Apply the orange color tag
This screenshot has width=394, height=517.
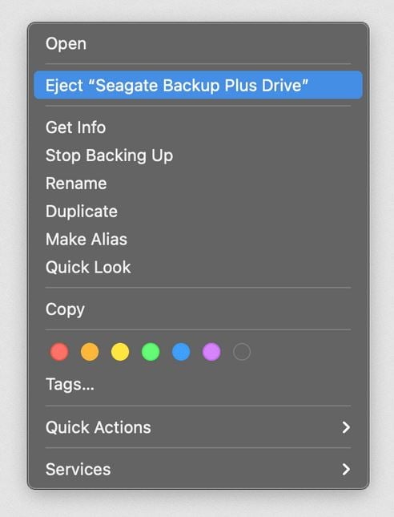(90, 352)
